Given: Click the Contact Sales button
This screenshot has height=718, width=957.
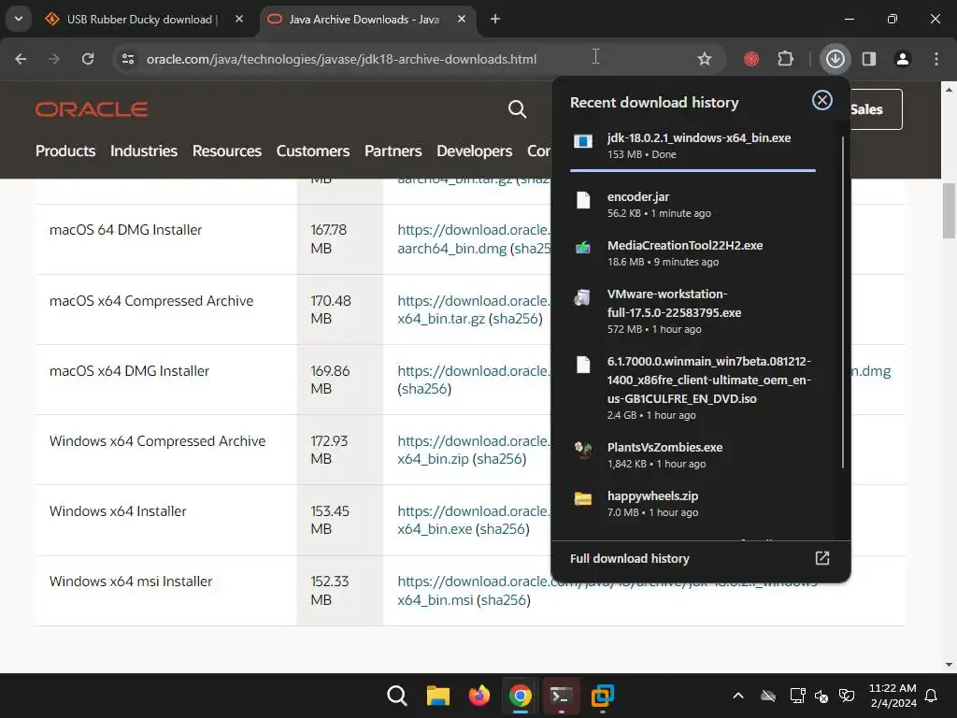Looking at the screenshot, I should (x=876, y=109).
